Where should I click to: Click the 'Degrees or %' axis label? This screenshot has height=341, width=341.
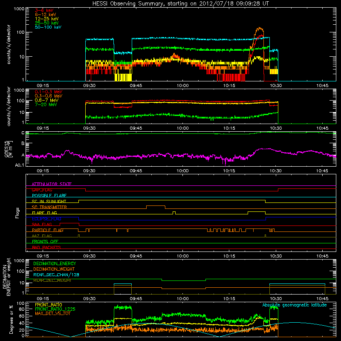tap(11, 319)
